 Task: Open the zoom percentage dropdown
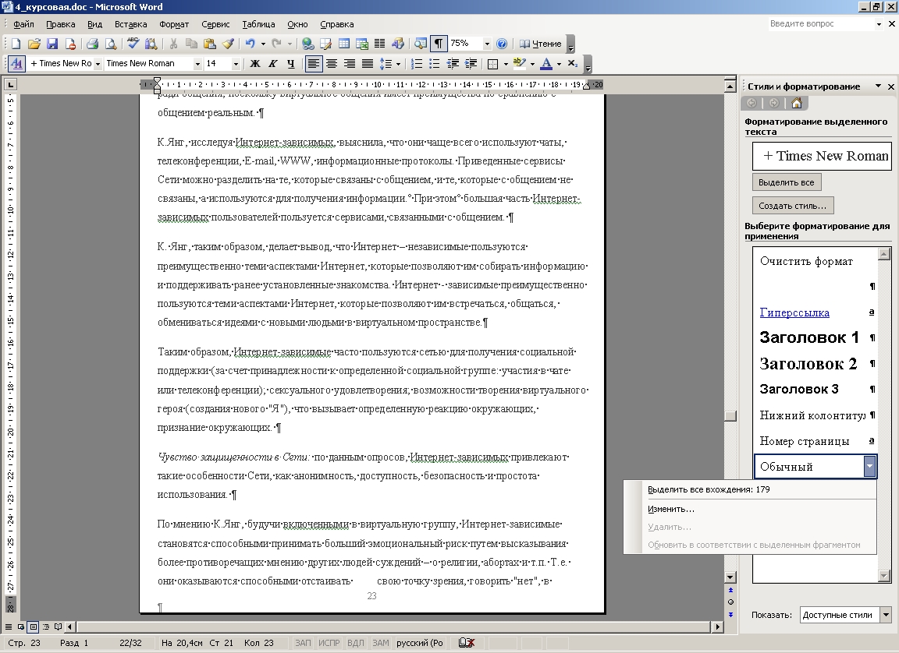(x=487, y=44)
